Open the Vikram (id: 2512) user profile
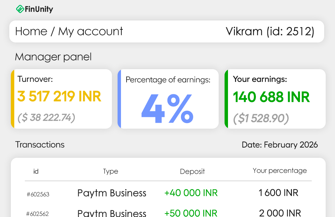Image resolution: width=335 pixels, height=217 pixels. pos(270,31)
